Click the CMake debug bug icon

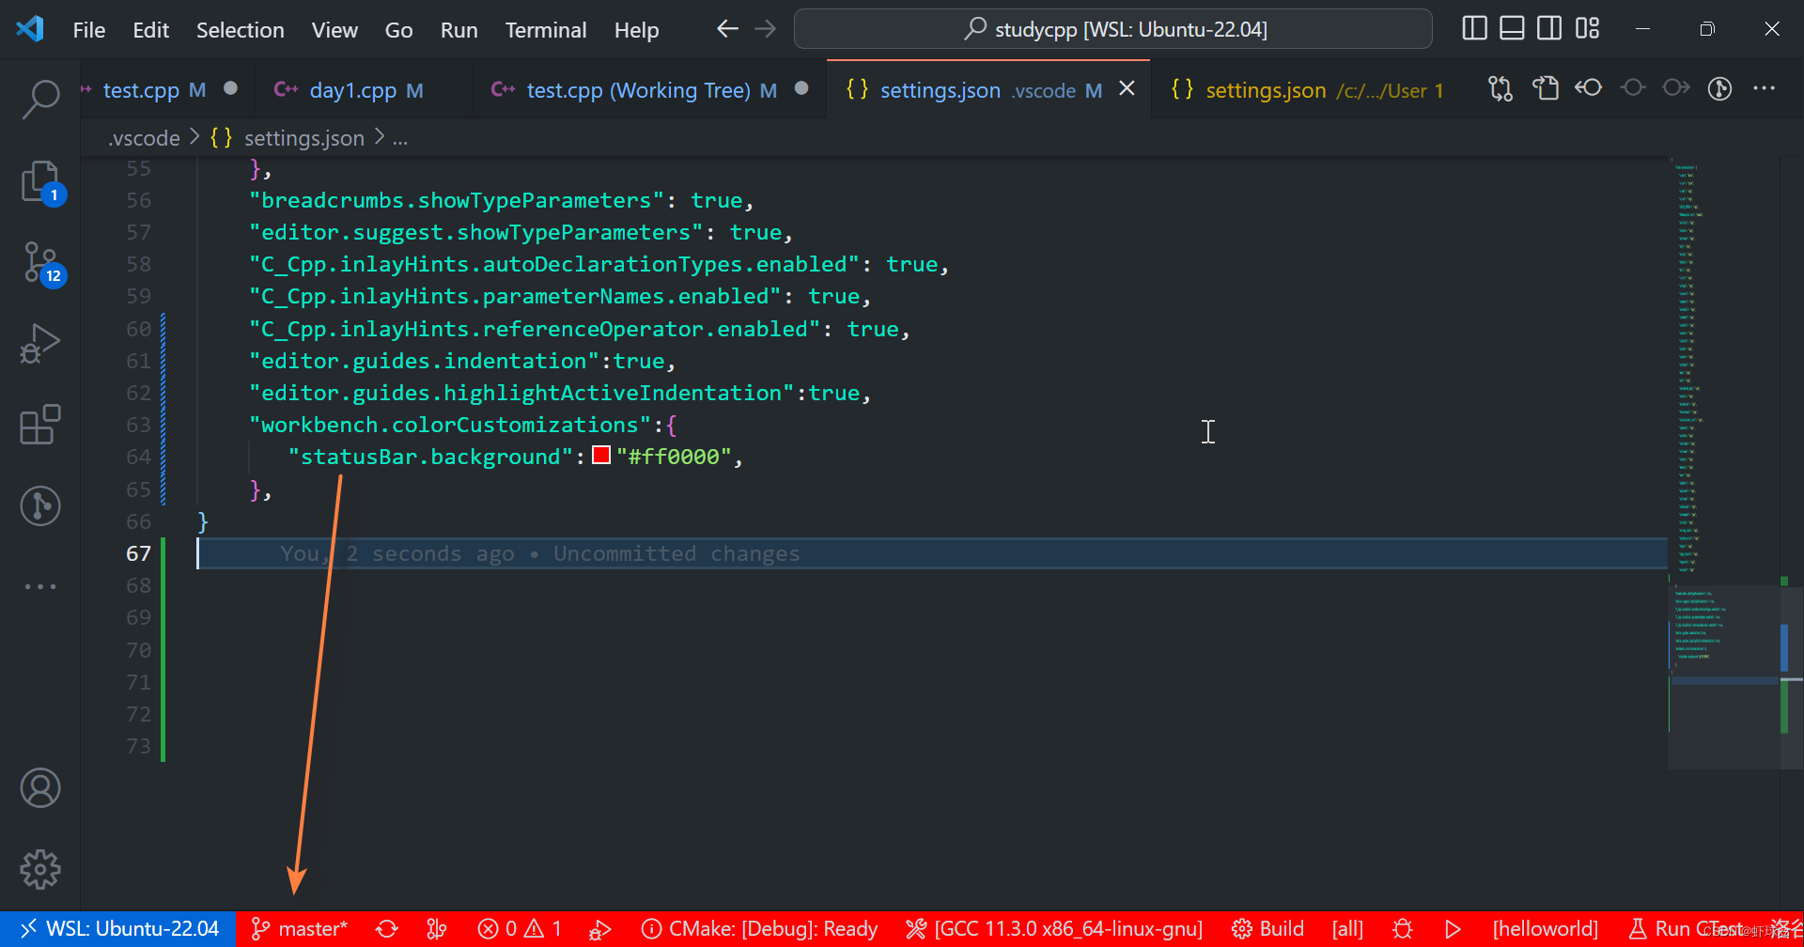[x=1403, y=929]
